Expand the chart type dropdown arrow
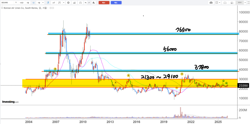The width and height of the screenshot is (250, 124). [64, 3]
